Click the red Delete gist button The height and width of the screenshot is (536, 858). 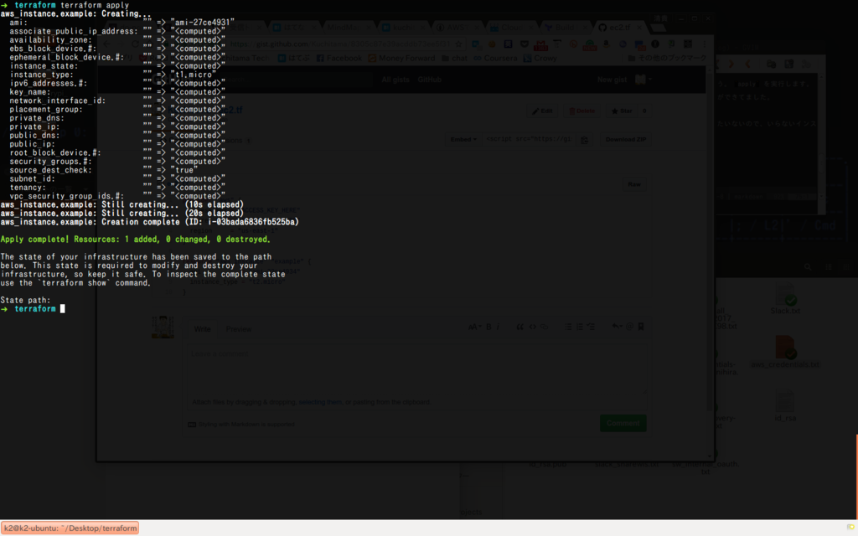[x=581, y=111]
